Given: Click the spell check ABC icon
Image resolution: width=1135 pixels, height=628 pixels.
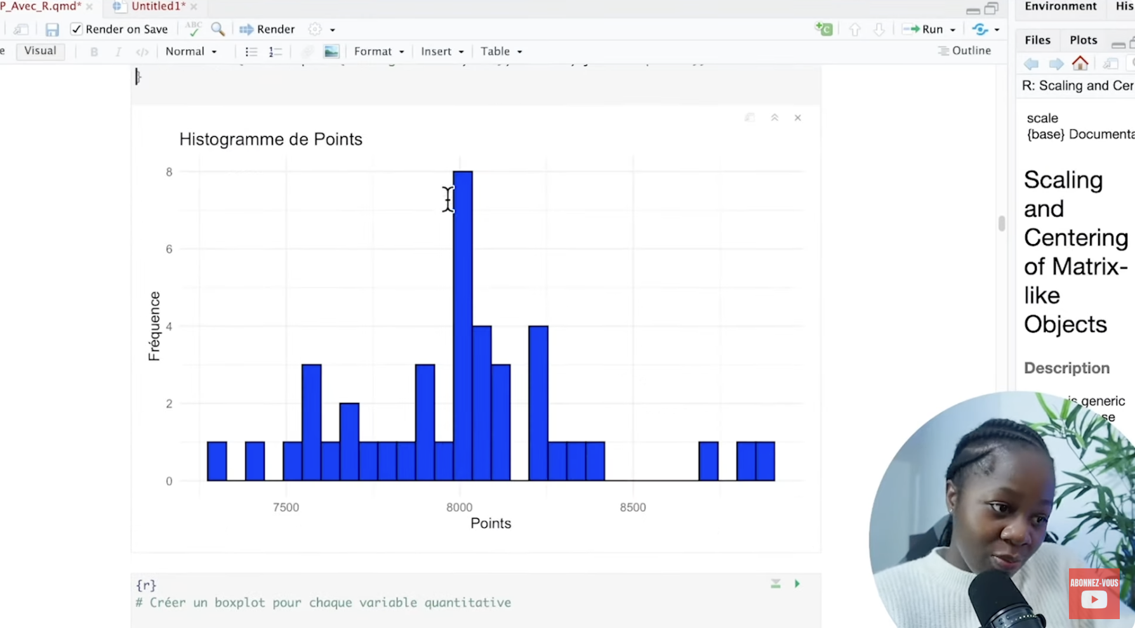Looking at the screenshot, I should click(x=193, y=29).
